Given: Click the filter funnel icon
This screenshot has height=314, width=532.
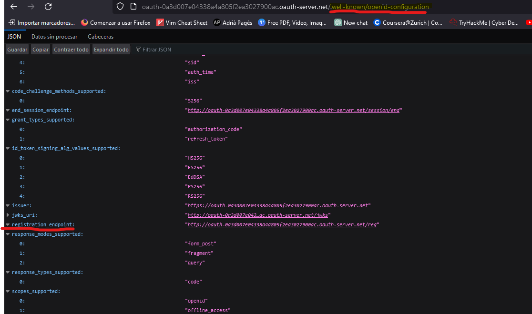Looking at the screenshot, I should pyautogui.click(x=138, y=50).
